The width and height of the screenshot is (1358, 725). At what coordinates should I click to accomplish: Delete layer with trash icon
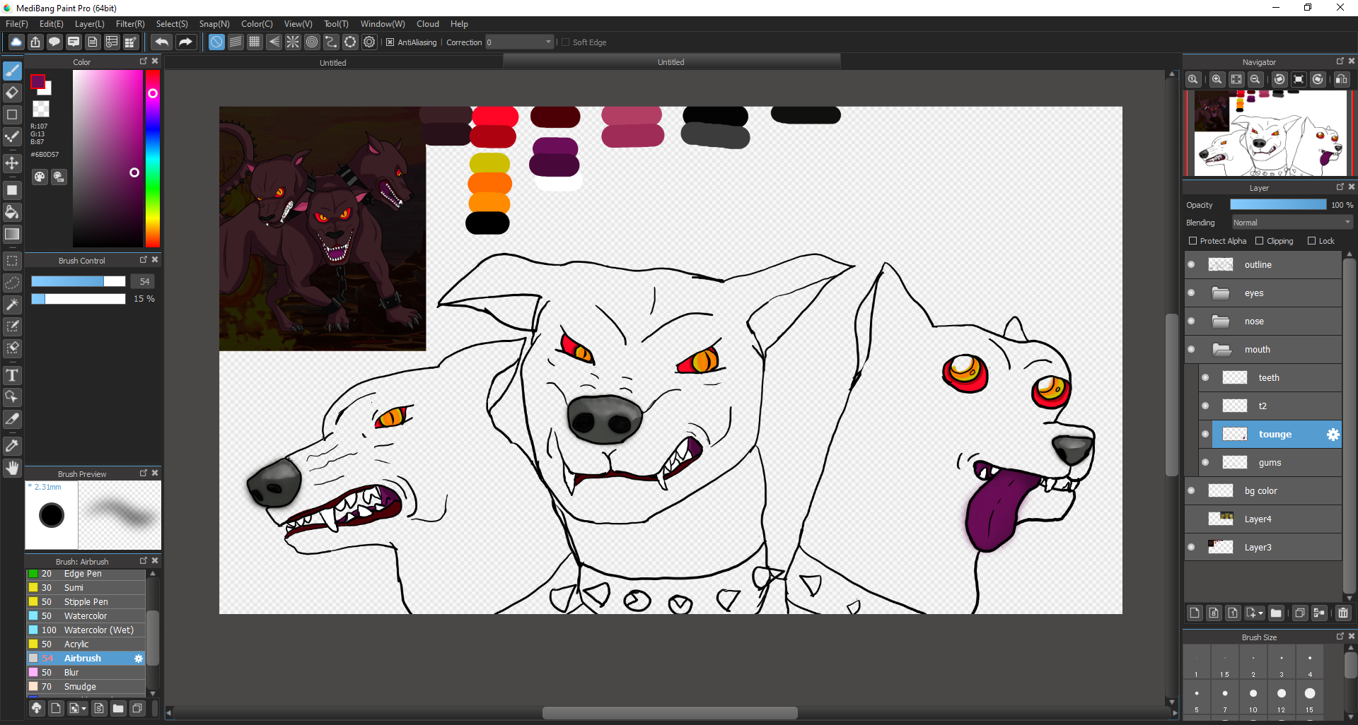pos(1343,613)
